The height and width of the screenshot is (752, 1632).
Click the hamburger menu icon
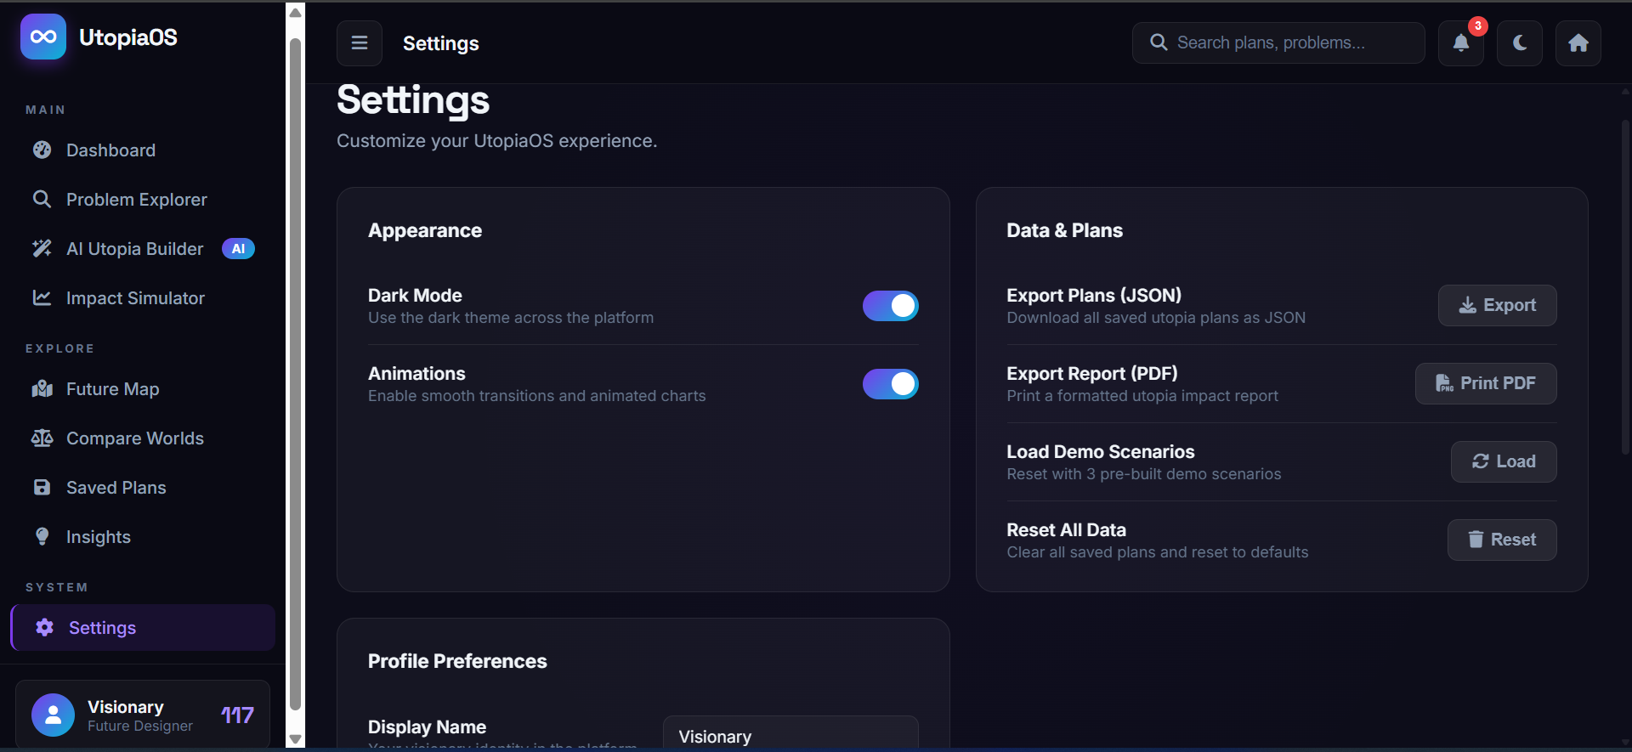360,43
